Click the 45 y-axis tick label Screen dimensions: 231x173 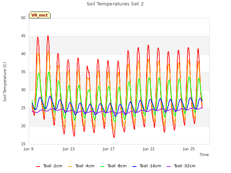[23, 36]
